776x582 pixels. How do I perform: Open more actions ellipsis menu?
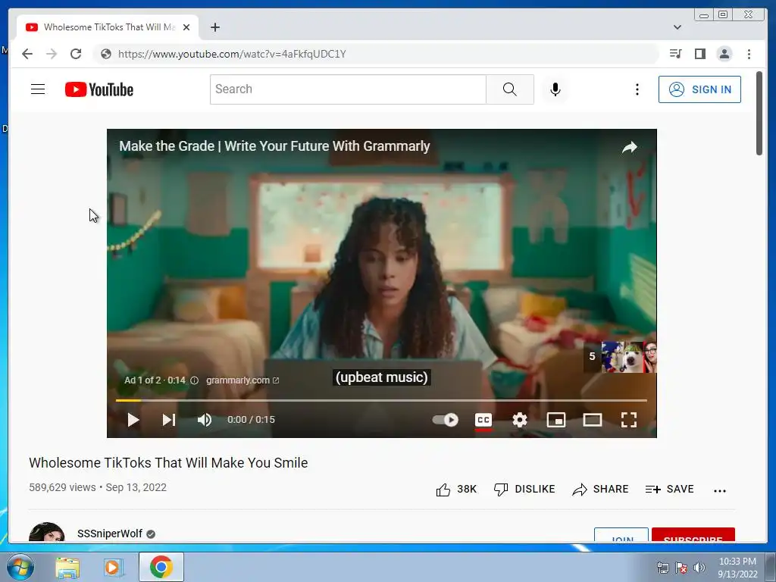pyautogui.click(x=720, y=490)
